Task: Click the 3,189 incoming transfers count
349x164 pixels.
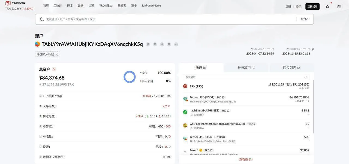Action: tap(153, 116)
